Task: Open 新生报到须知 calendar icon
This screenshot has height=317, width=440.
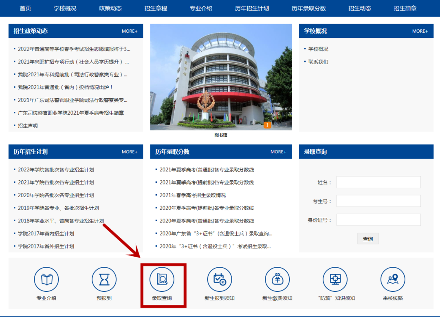Action: click(x=220, y=279)
